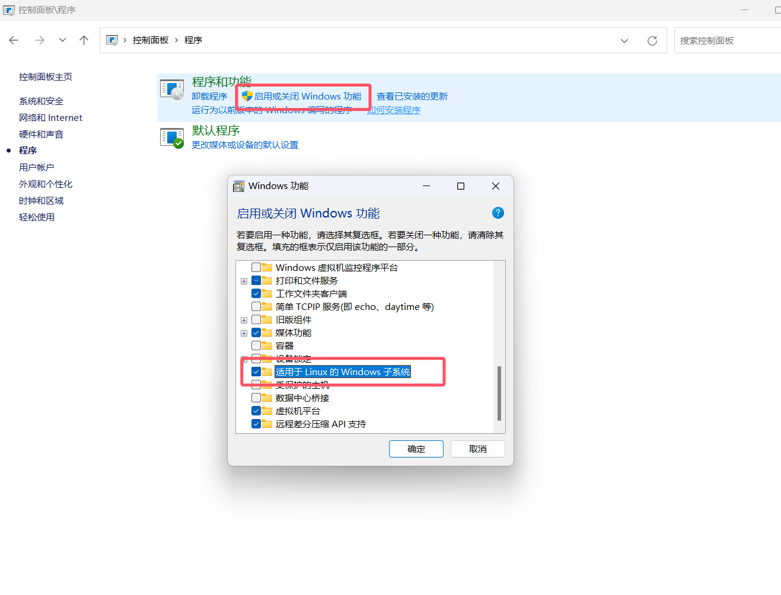
Task: Click the Programs and Features icon
Action: click(172, 89)
